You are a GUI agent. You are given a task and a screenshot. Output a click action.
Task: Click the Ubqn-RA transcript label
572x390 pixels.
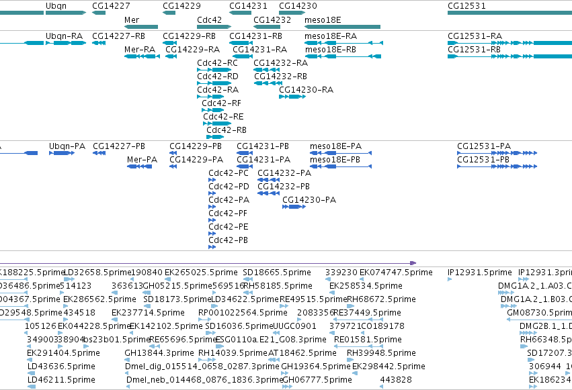click(x=65, y=36)
